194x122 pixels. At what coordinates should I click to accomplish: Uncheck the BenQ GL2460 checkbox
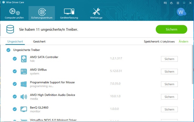[15, 109]
